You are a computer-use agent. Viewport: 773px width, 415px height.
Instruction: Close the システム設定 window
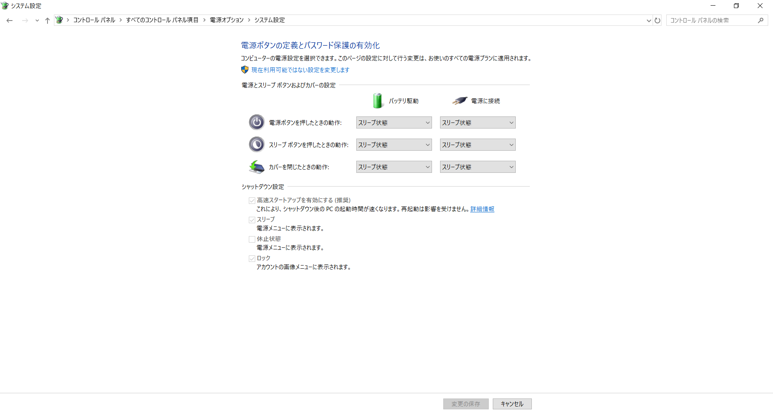(760, 6)
